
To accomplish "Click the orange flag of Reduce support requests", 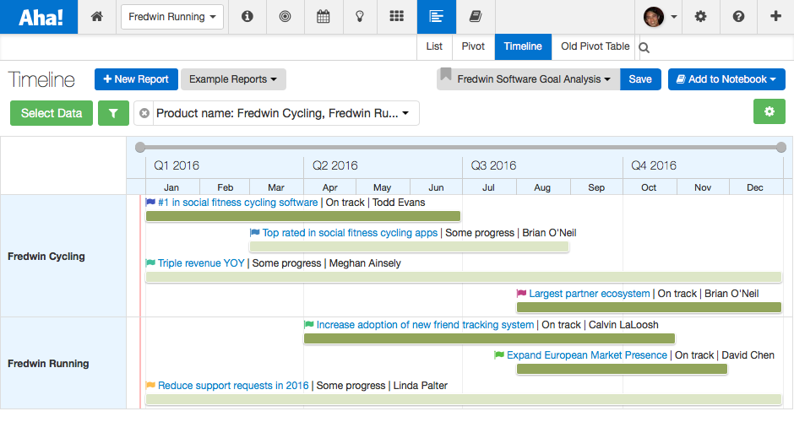I will [x=150, y=386].
